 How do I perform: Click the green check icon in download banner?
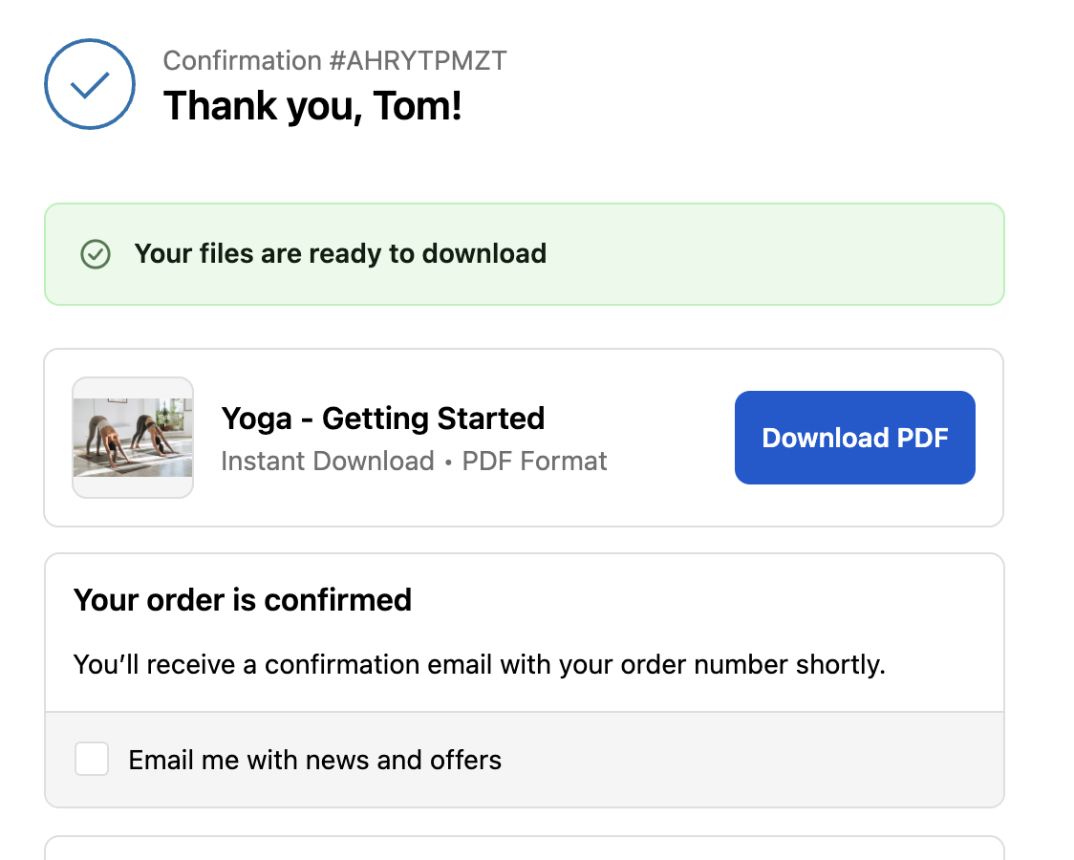(x=96, y=254)
